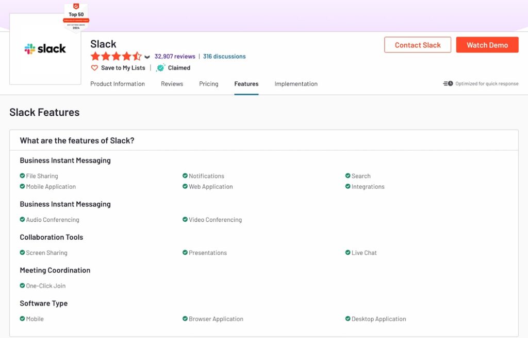Click the quick response clock icon
528x338 pixels.
point(448,84)
